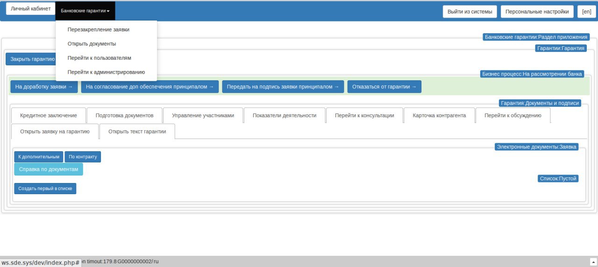Click the По контракту button
Image resolution: width=598 pixels, height=267 pixels.
(83, 157)
